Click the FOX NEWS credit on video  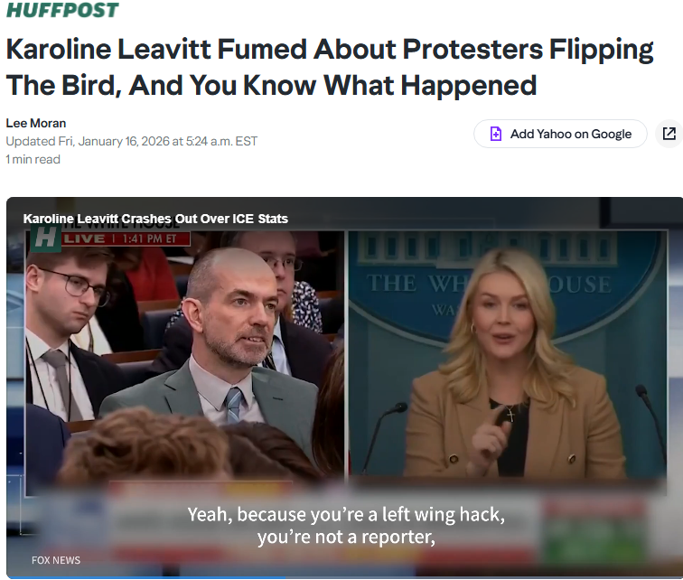56,560
